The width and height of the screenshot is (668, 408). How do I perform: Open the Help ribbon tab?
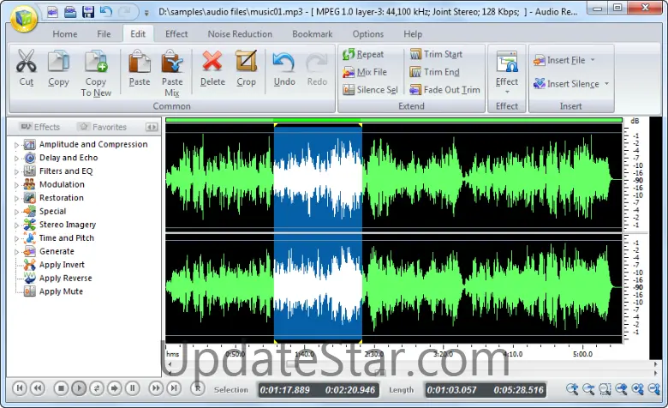tap(413, 34)
